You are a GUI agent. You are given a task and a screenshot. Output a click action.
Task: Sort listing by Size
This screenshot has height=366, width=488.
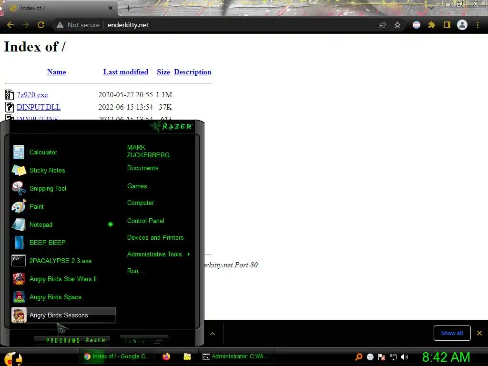click(163, 72)
